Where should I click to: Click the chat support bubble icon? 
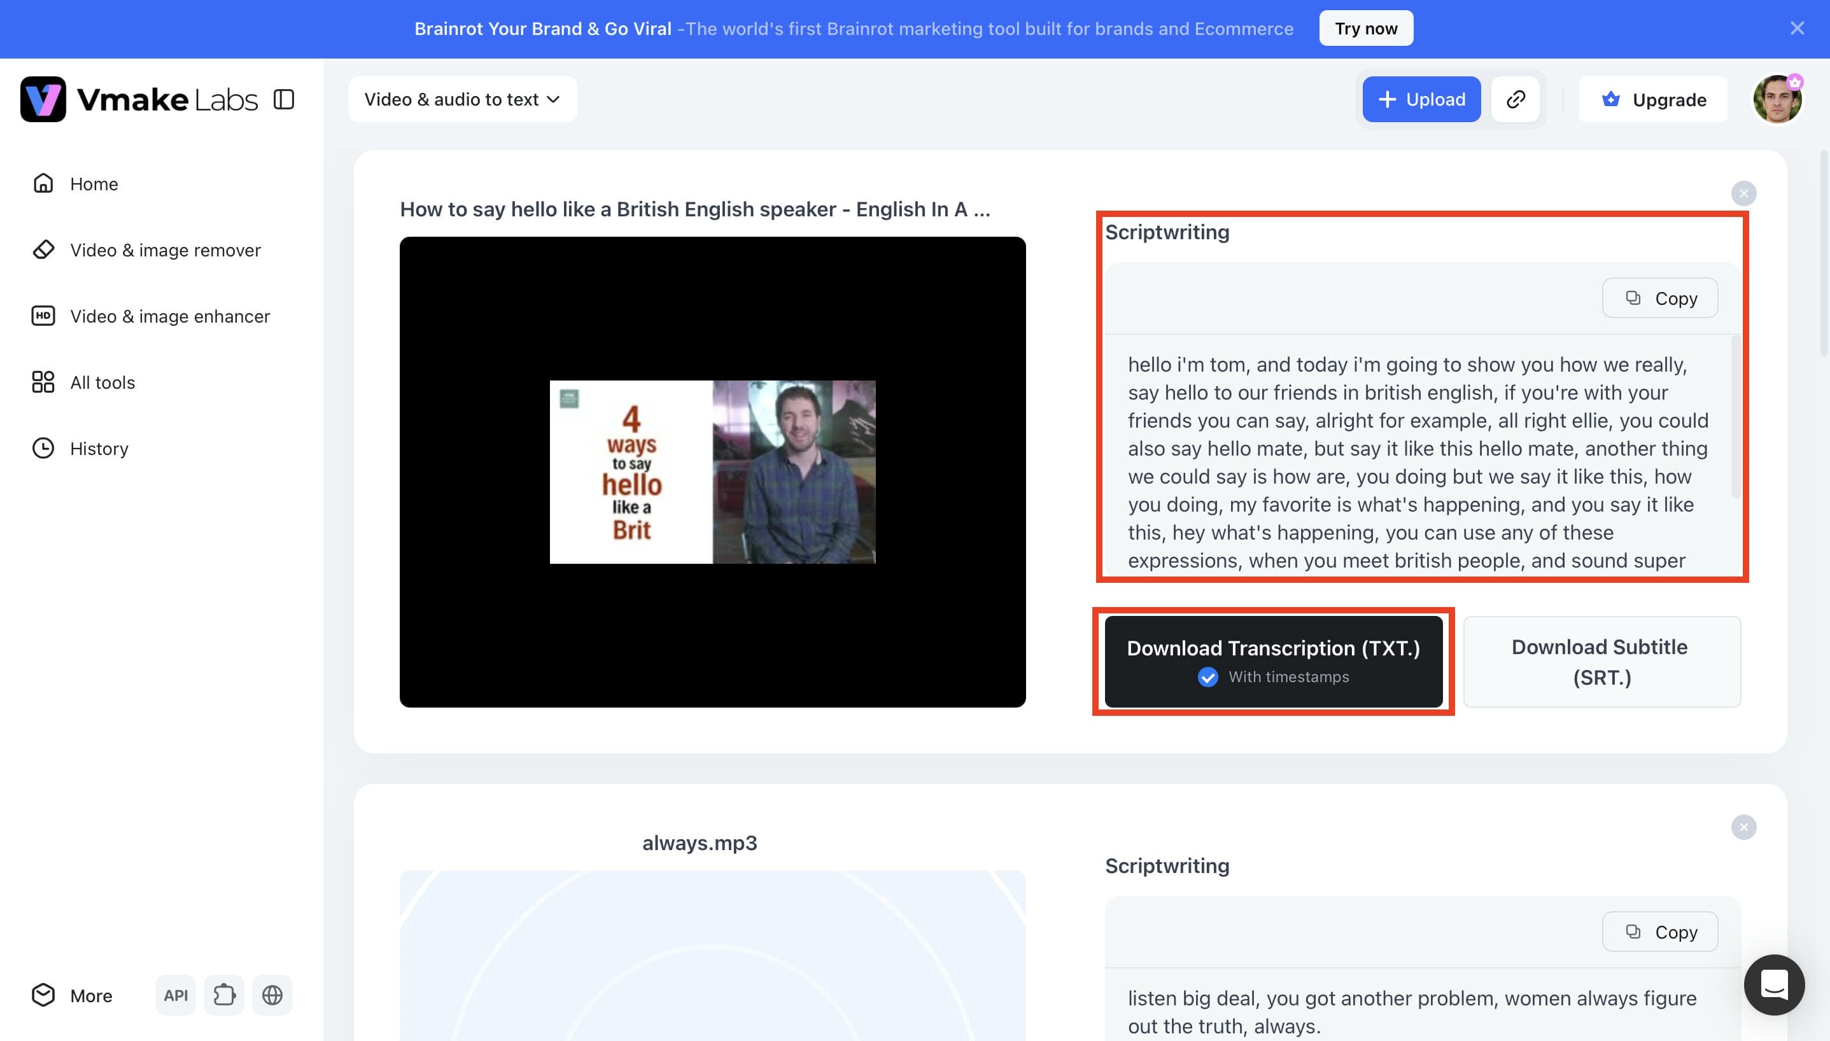tap(1774, 984)
